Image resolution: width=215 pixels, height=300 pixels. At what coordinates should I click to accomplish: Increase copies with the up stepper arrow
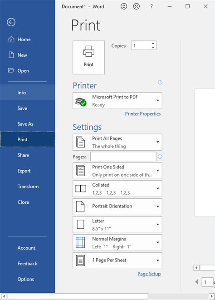tap(153, 43)
